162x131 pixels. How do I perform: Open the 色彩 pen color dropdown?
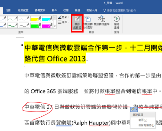coord(64,17)
